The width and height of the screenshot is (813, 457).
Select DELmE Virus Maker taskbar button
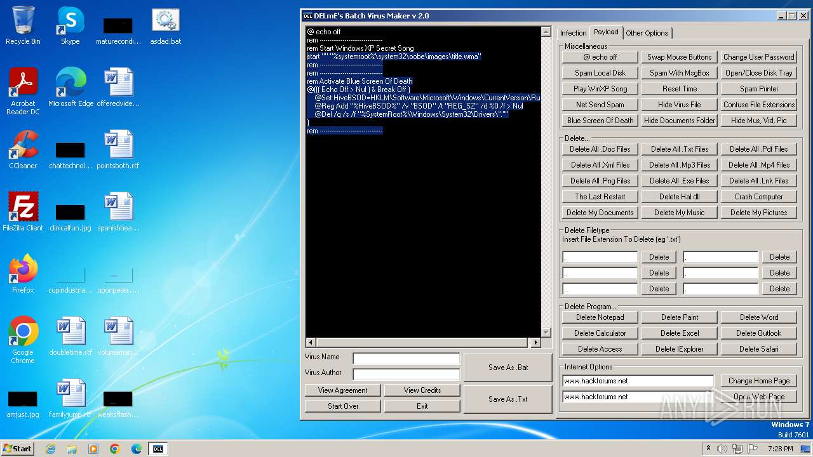[x=158, y=449]
